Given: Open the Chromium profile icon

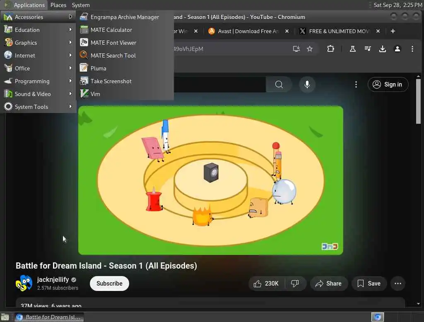Looking at the screenshot, I should point(397,49).
